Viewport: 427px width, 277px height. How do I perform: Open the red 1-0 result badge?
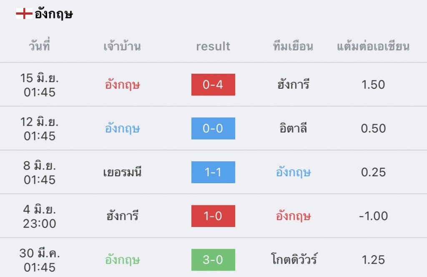(x=213, y=216)
